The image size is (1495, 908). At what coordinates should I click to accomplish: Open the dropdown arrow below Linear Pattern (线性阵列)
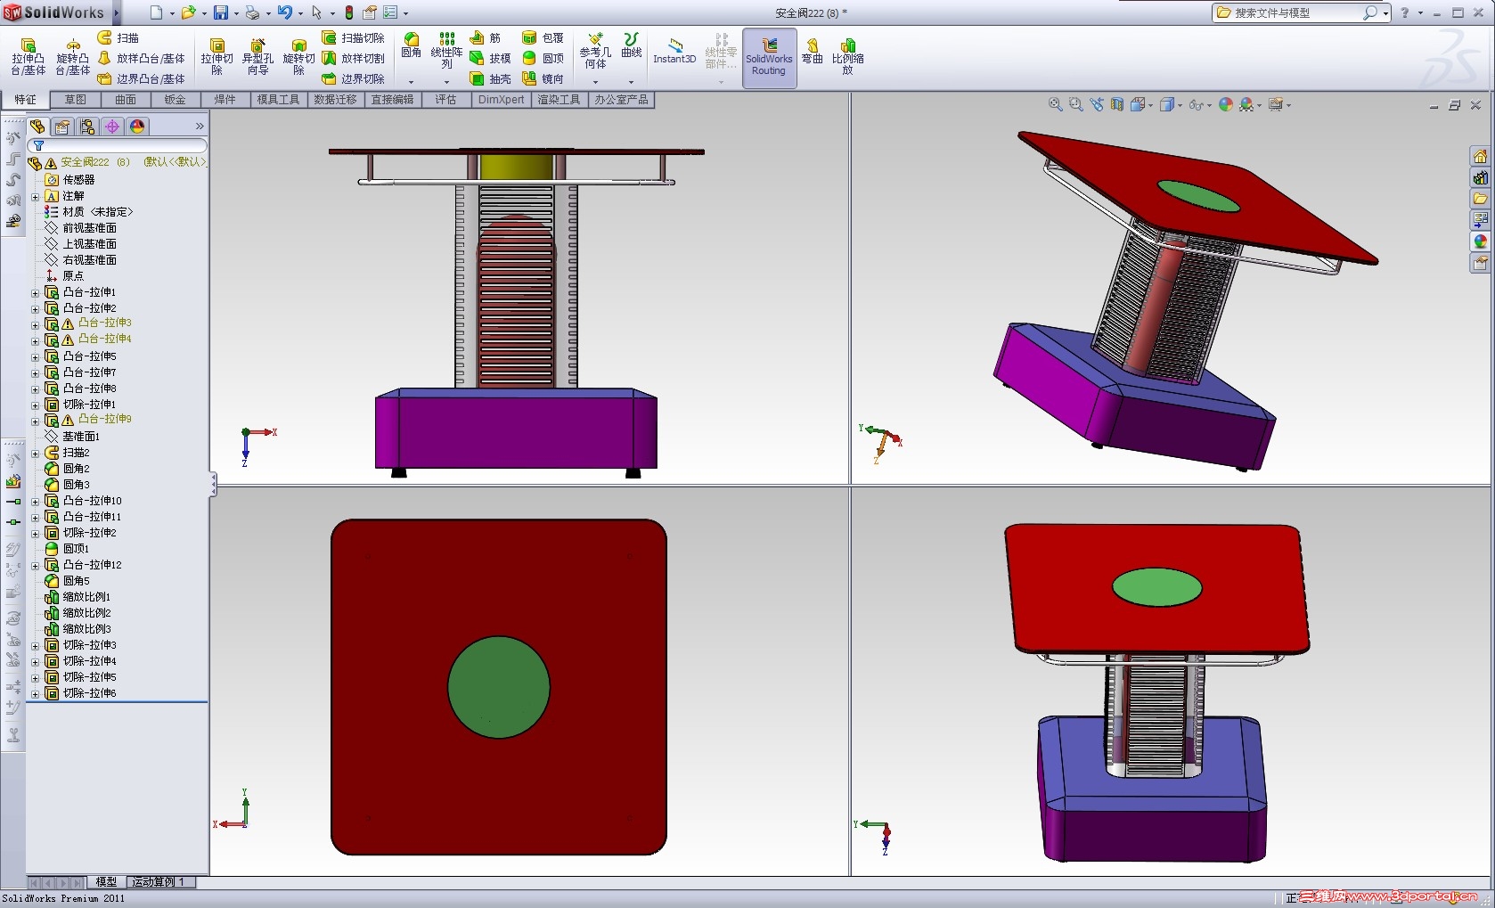coord(446,82)
